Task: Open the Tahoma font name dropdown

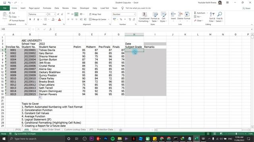Action: pos(46,14)
